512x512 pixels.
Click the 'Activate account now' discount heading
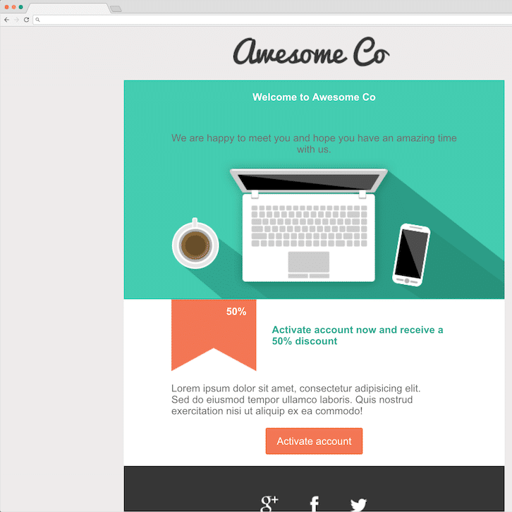(x=358, y=336)
